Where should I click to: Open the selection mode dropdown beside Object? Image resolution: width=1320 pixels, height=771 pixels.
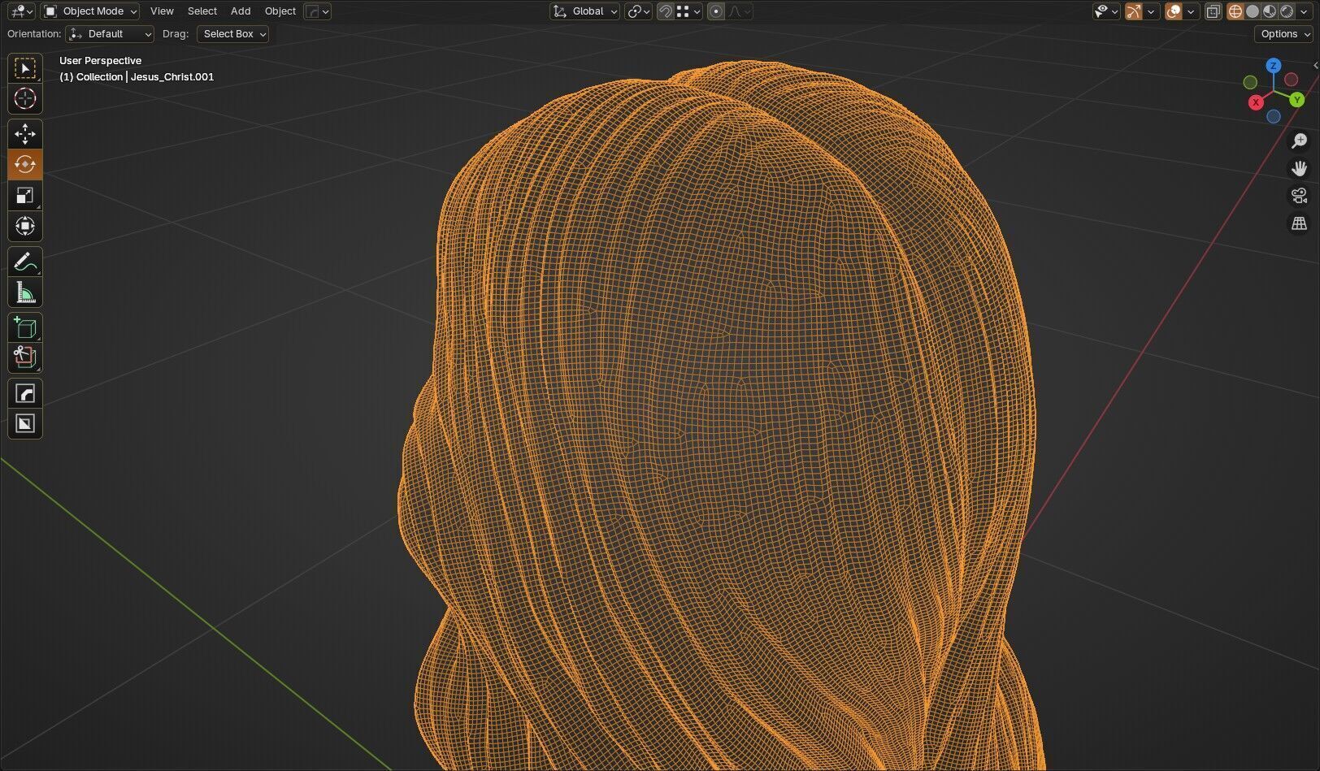tap(317, 11)
